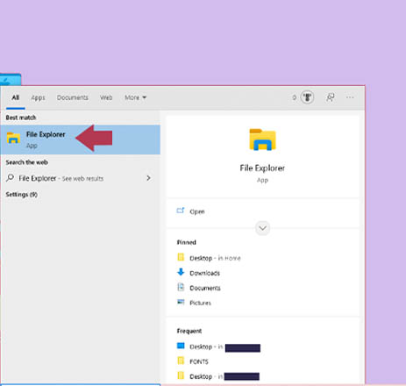Click the pinned Desktop folder icon
The height and width of the screenshot is (386, 406).
(x=181, y=257)
